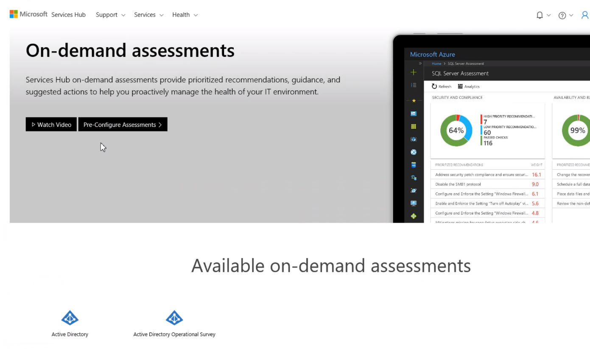This screenshot has width=590, height=349.
Task: Click the SQL database icon in Azure sidebar
Action: [414, 165]
